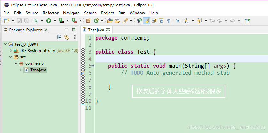The width and height of the screenshot is (268, 133).
Task: Maximize the Package Explorer view
Action: tap(74, 29)
